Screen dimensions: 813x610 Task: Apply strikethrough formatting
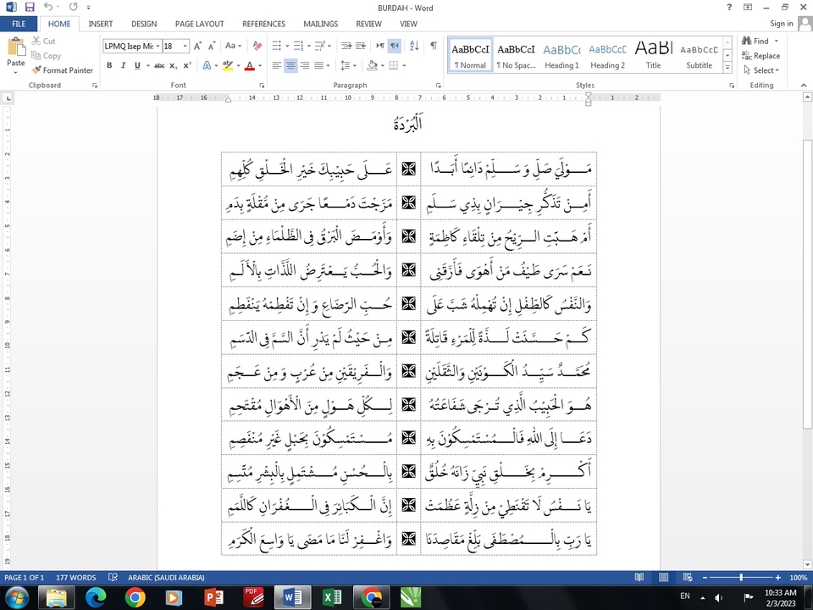point(159,65)
